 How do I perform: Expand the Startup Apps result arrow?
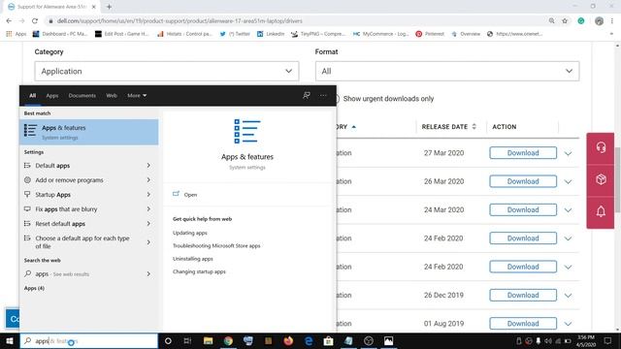click(148, 194)
